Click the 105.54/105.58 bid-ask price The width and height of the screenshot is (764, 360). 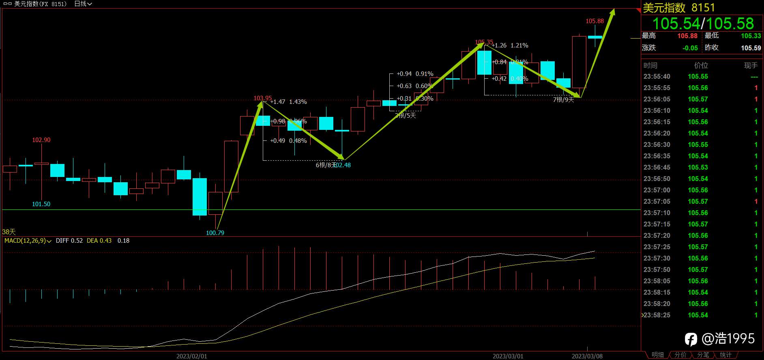703,23
